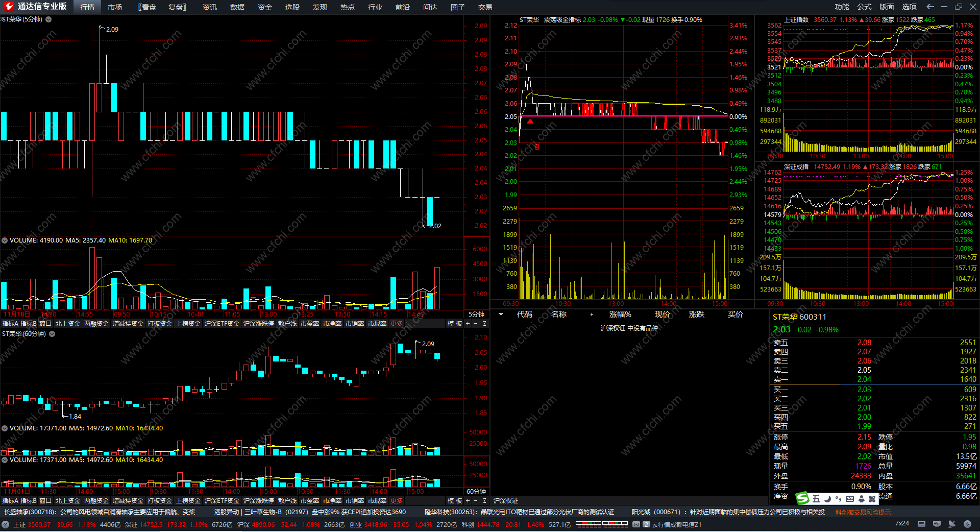Open the 市场 menu tab

(115, 7)
